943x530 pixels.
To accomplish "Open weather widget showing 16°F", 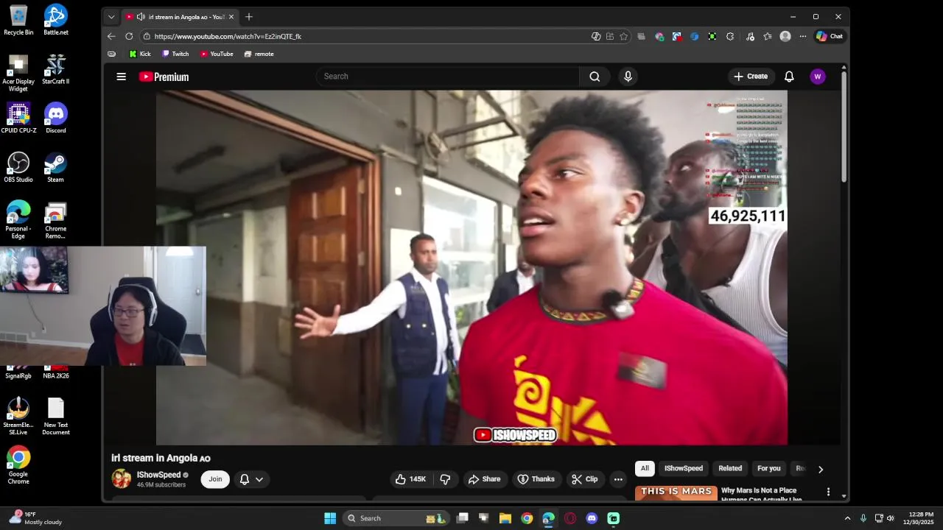I will pos(35,518).
